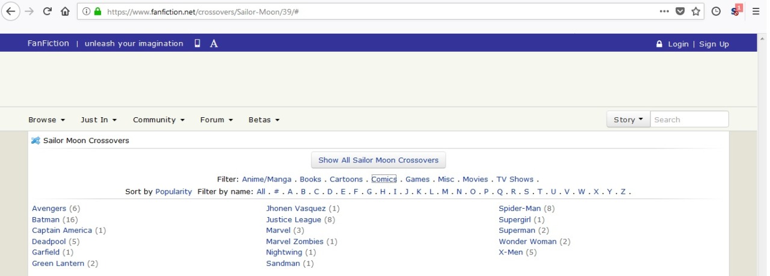Open the Superman crossover link
This screenshot has height=276, width=770.
(x=517, y=230)
